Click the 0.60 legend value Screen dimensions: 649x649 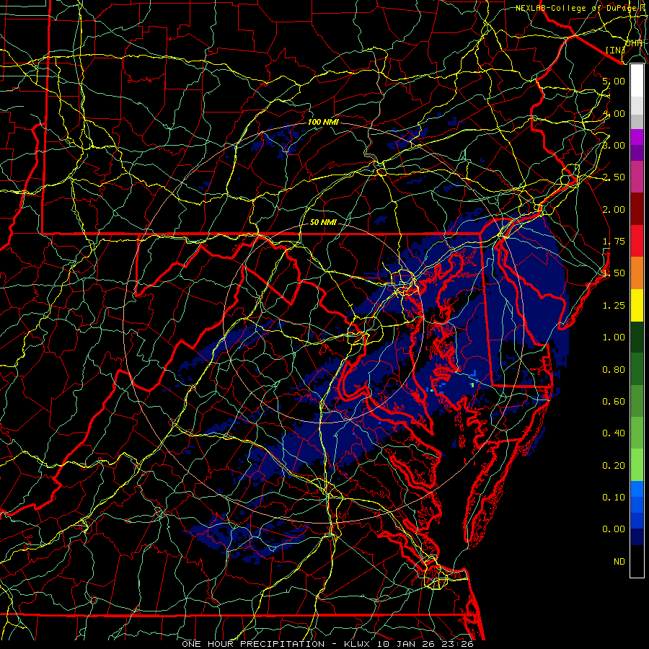tap(614, 402)
